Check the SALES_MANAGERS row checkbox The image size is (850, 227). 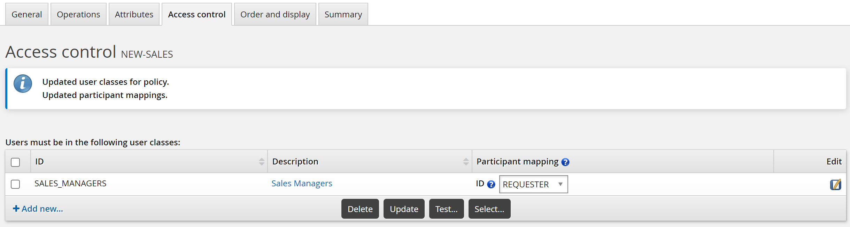click(x=15, y=184)
